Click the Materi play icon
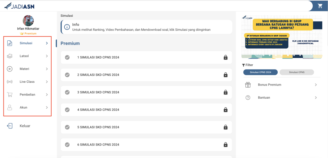The height and width of the screenshot is (158, 328). (10, 69)
